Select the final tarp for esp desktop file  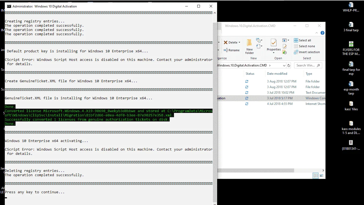(351, 68)
